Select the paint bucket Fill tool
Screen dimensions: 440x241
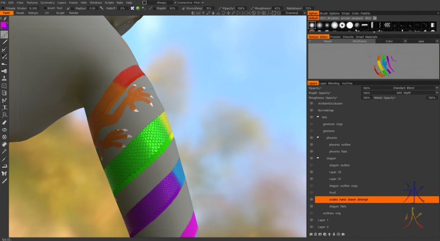[4, 144]
